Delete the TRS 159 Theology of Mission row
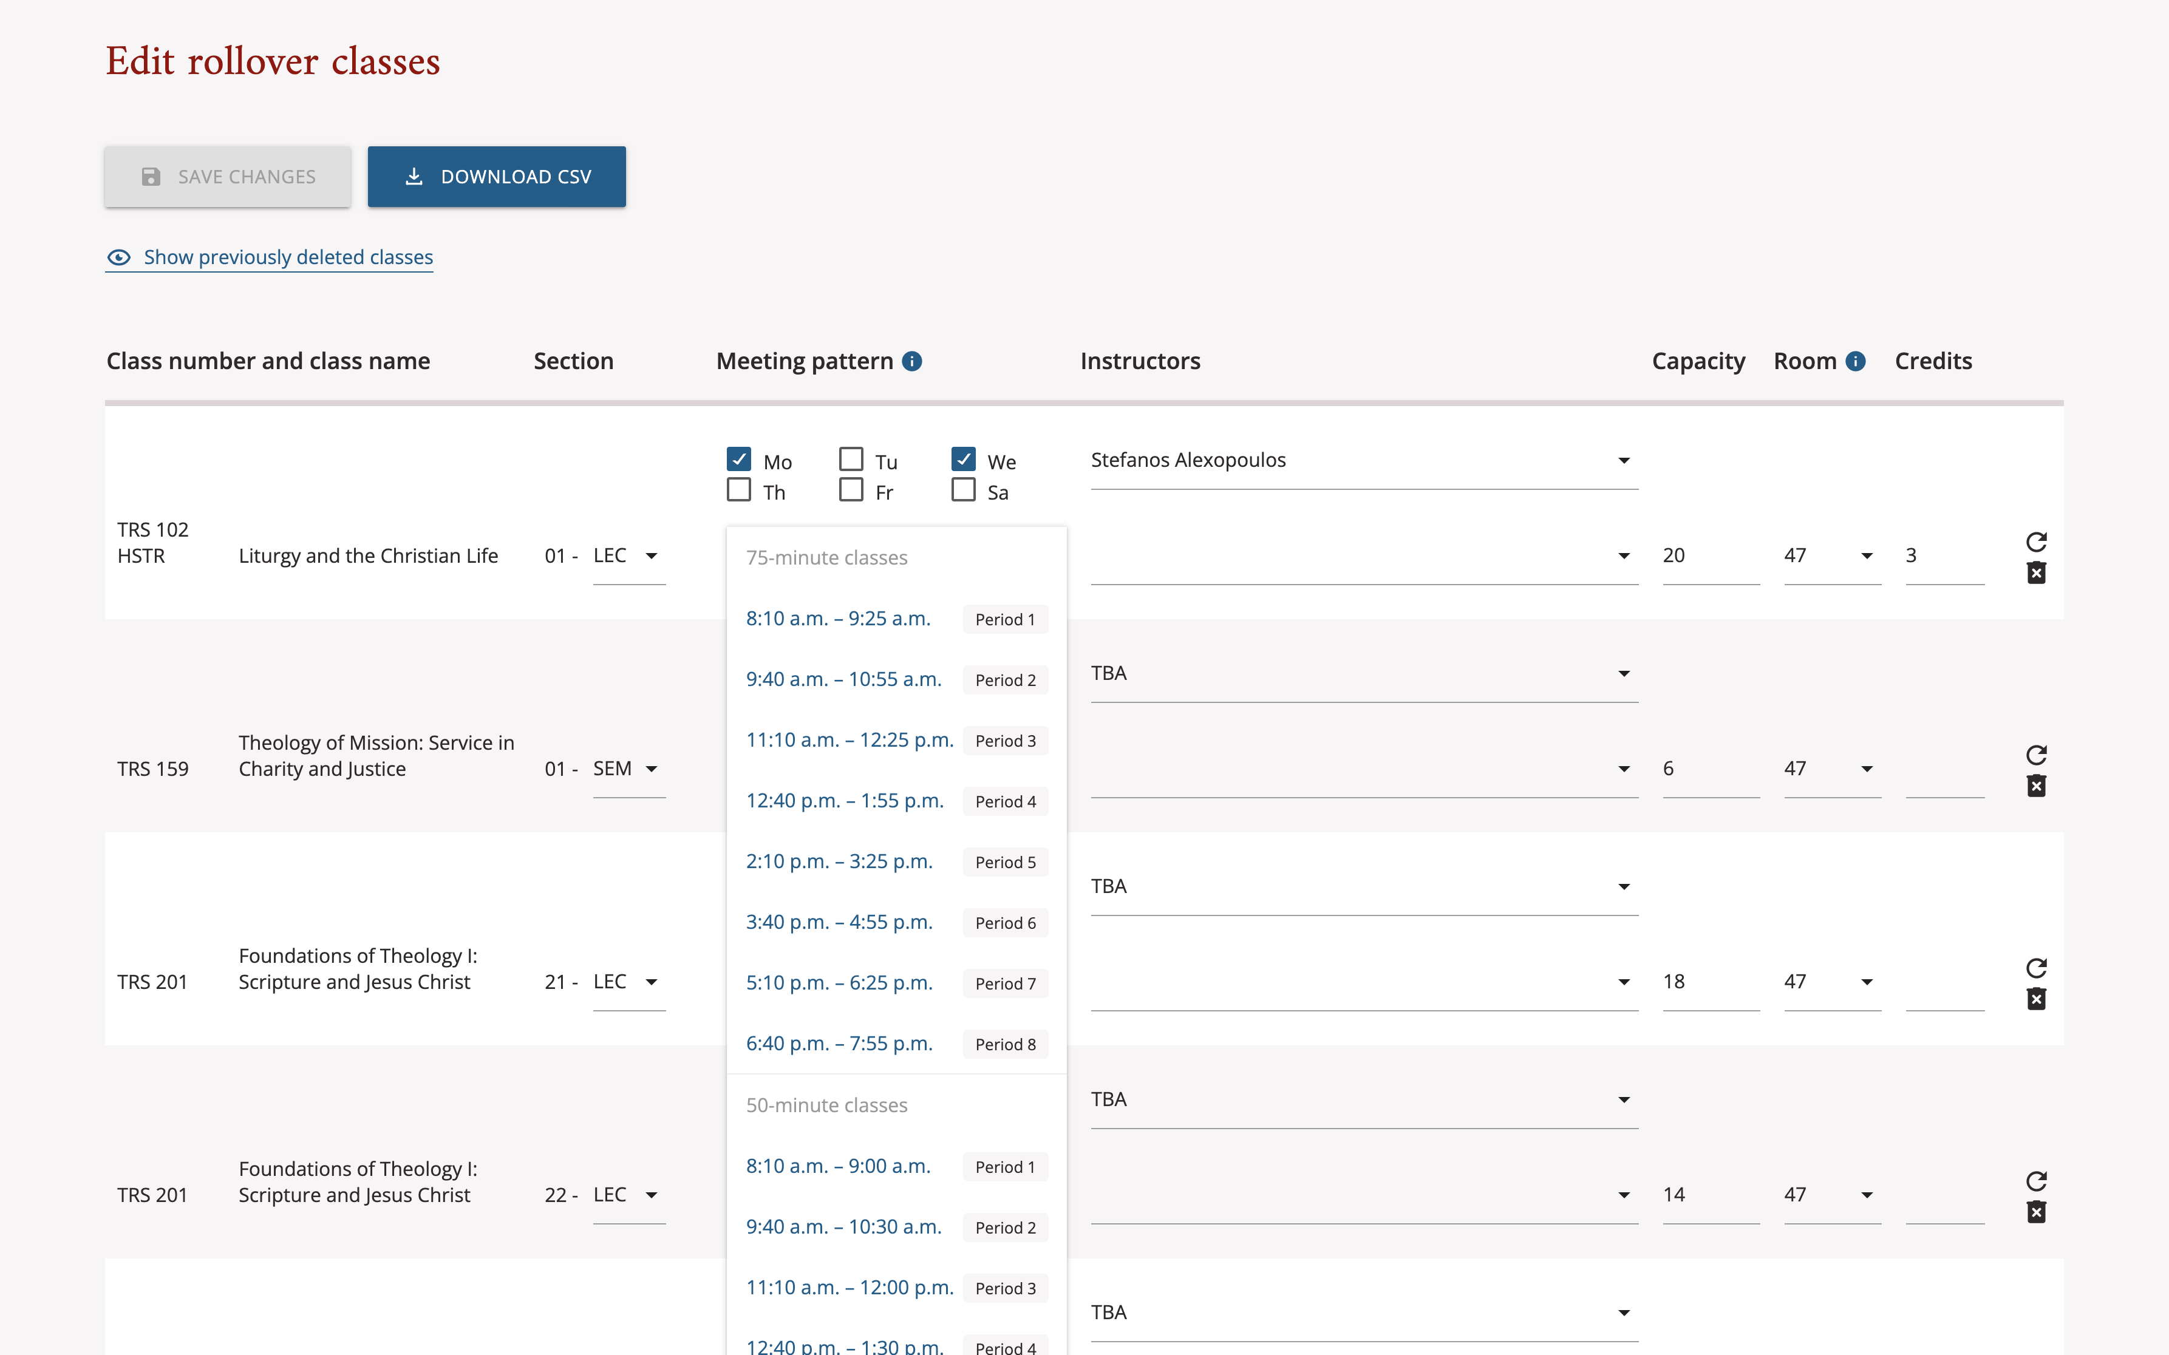 tap(2035, 786)
